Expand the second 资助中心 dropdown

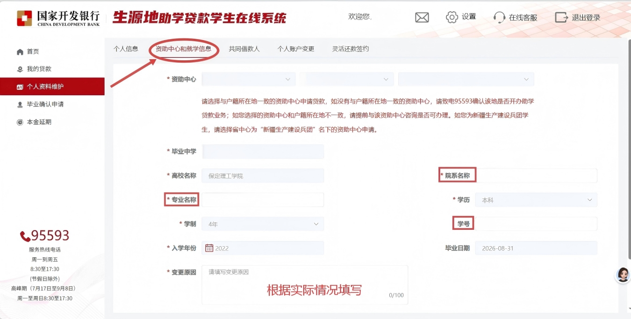[347, 79]
